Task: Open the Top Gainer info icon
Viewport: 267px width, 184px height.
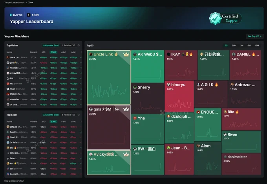Action: [79, 45]
